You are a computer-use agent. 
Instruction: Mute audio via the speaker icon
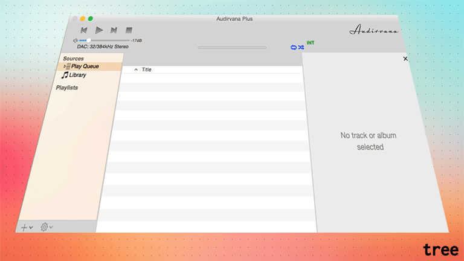(x=75, y=40)
